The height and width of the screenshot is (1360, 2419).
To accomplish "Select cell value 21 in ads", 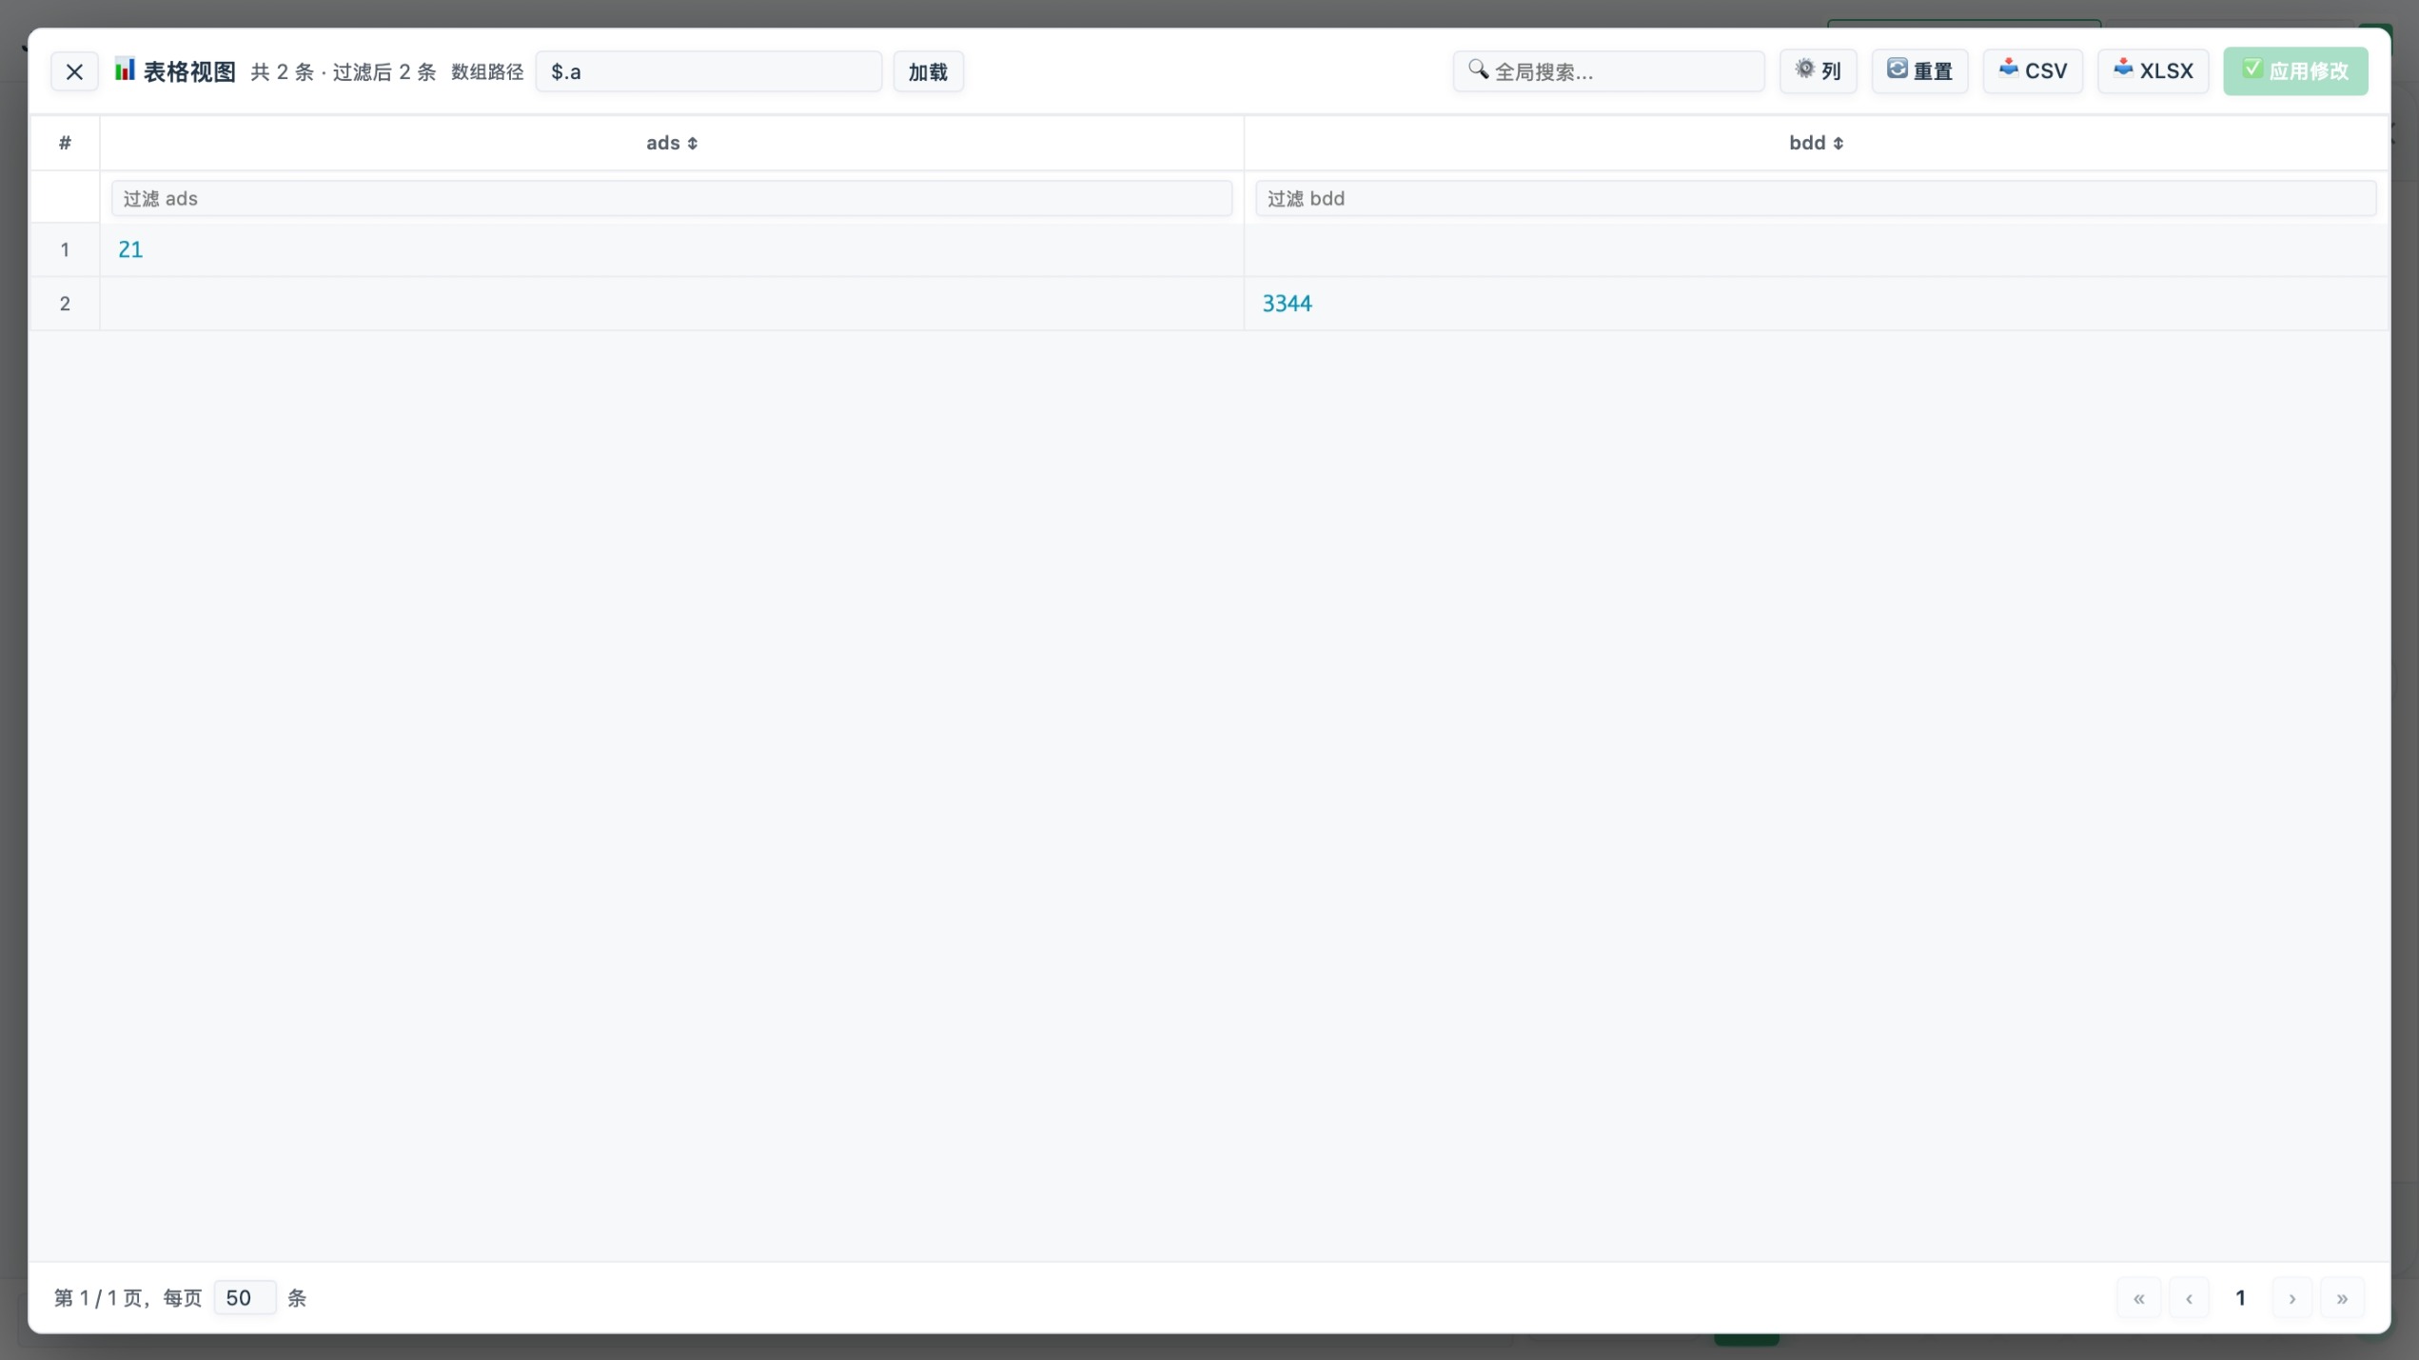I will click(x=130, y=250).
